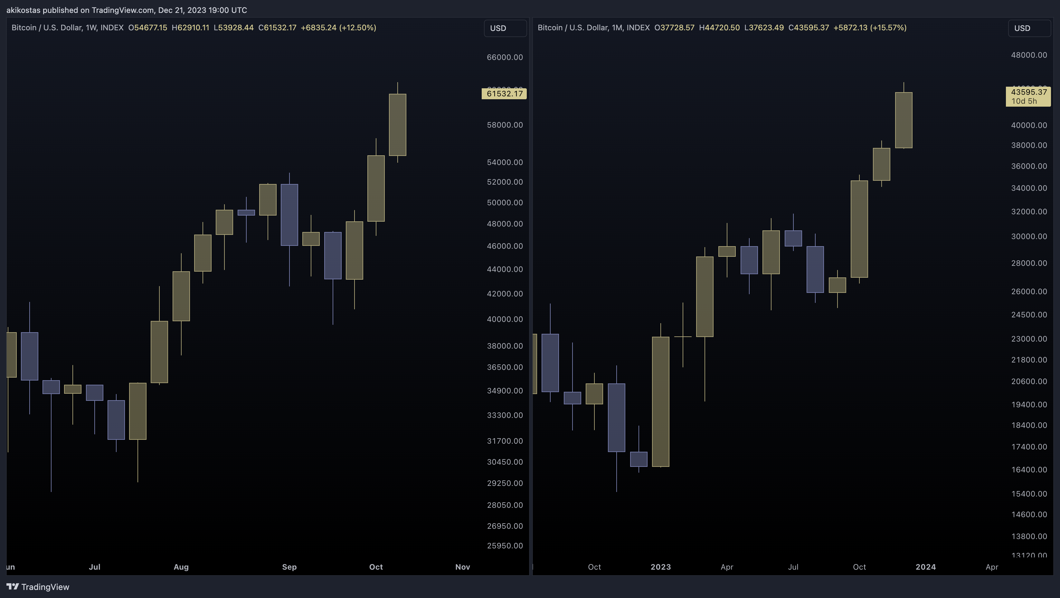Select the 25950.00 label on weekly axis
1060x598 pixels.
505,546
